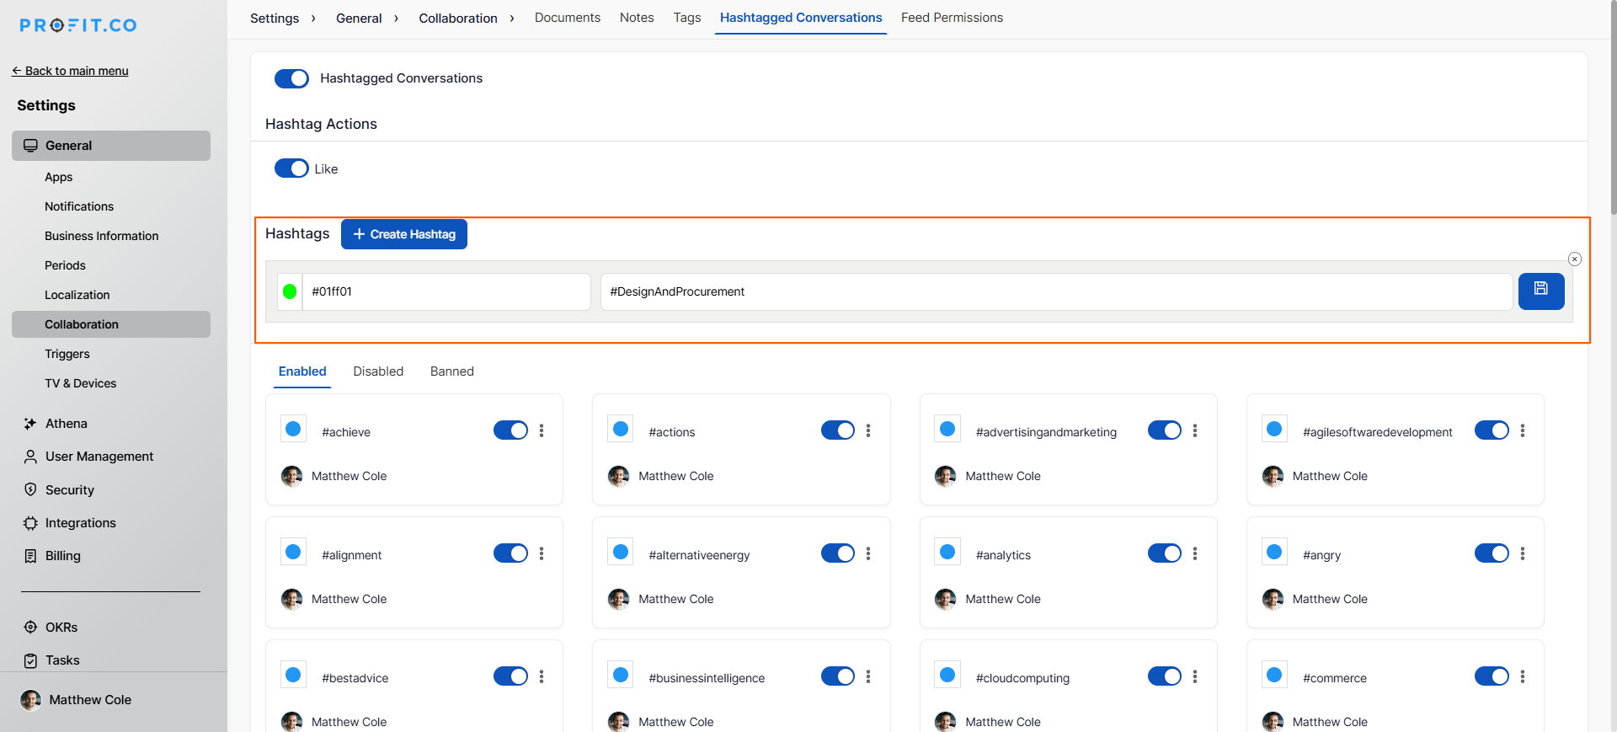Click the save hashtag floppy disk icon
1617x732 pixels.
[1540, 291]
